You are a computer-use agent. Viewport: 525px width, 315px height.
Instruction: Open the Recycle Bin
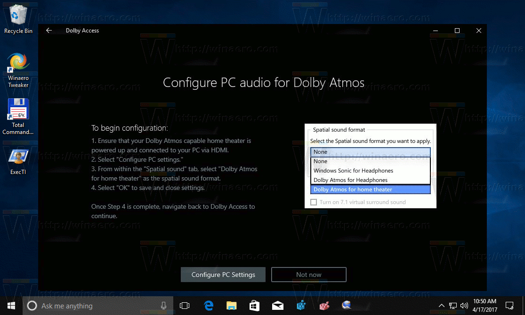pyautogui.click(x=18, y=14)
